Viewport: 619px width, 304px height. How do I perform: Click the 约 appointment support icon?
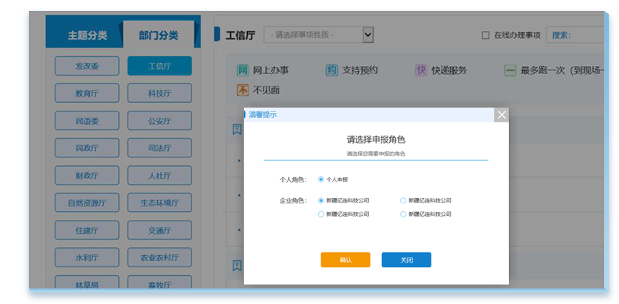(331, 70)
